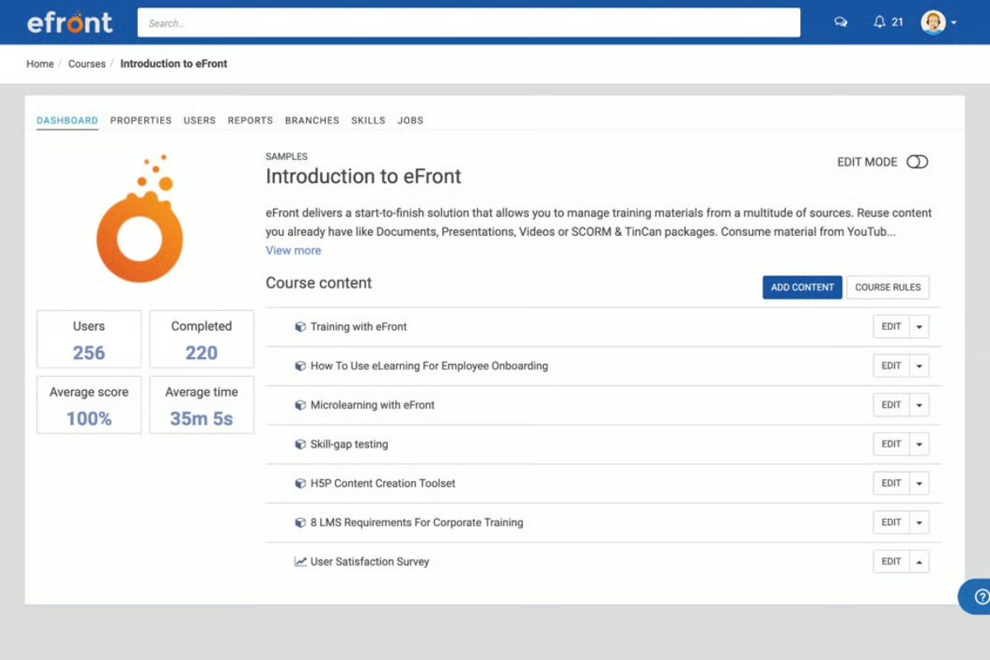Image resolution: width=990 pixels, height=660 pixels.
Task: Click the orange course logo image
Action: click(139, 219)
